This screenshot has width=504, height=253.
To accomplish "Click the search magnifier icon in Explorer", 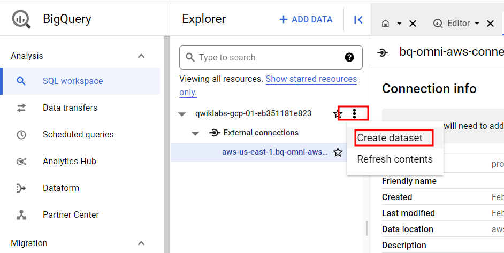I will click(190, 58).
